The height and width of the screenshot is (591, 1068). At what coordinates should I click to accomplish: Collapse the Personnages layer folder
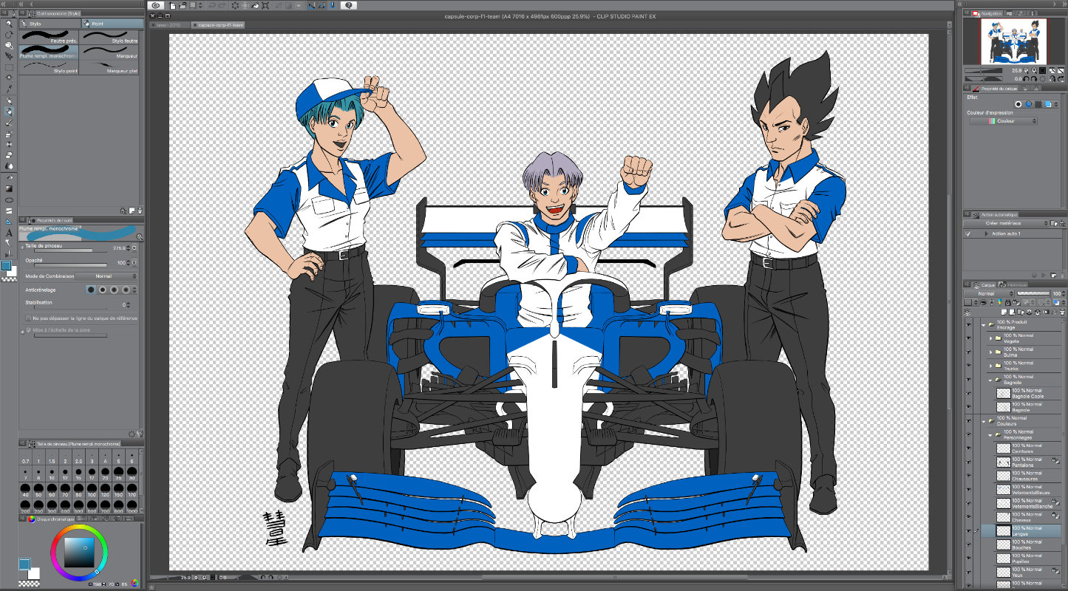point(990,434)
